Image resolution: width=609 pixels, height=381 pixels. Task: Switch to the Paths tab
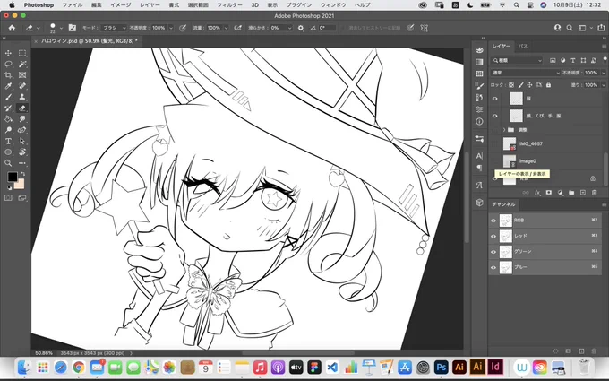(x=523, y=46)
